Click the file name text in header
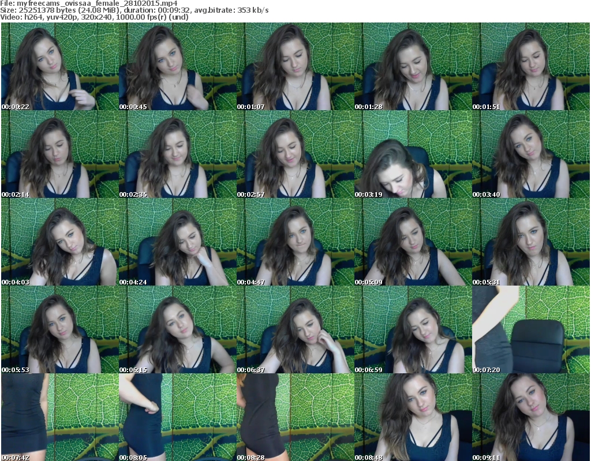This screenshot has width=591, height=461. (x=88, y=3)
